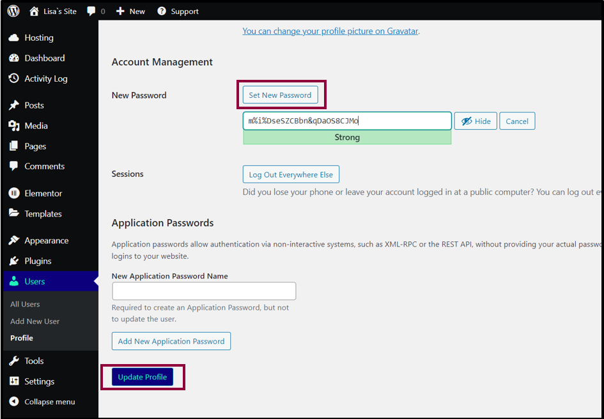Click the WordPress logo icon
This screenshot has width=604, height=419.
coord(13,11)
